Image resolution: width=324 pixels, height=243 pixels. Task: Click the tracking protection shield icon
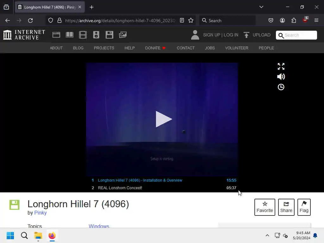(51, 21)
